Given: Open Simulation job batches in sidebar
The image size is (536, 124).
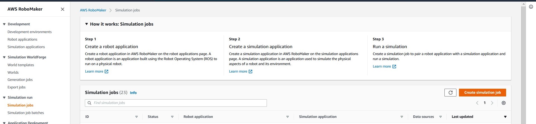Looking at the screenshot, I should [26, 113].
